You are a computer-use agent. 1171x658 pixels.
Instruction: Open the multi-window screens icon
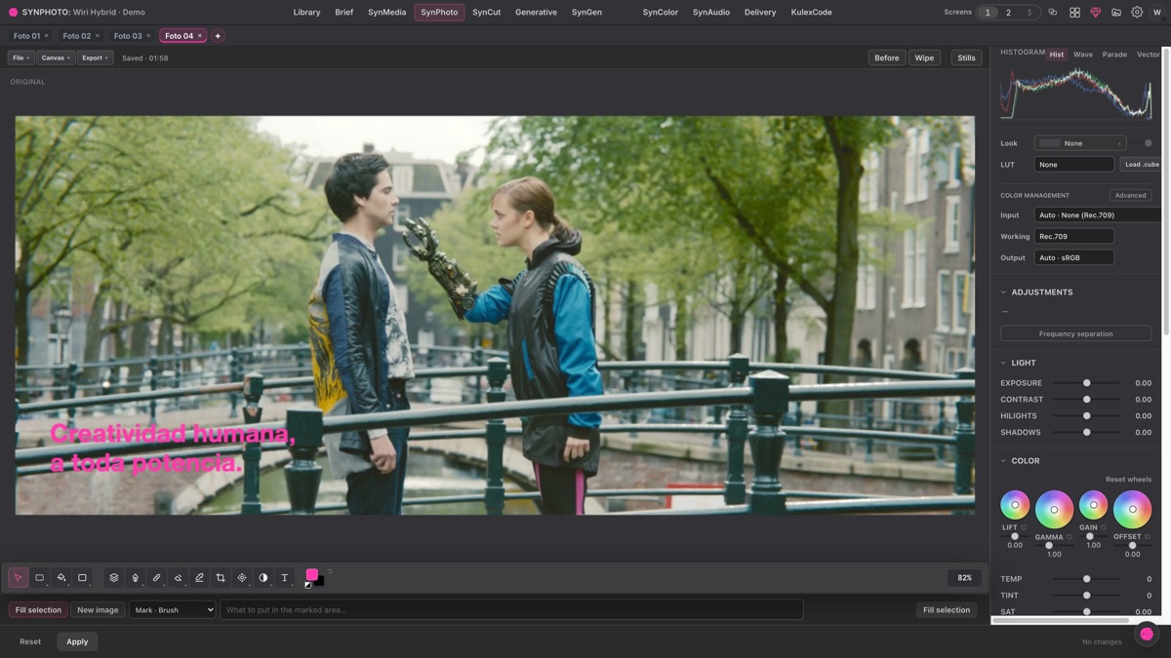[x=1053, y=13]
